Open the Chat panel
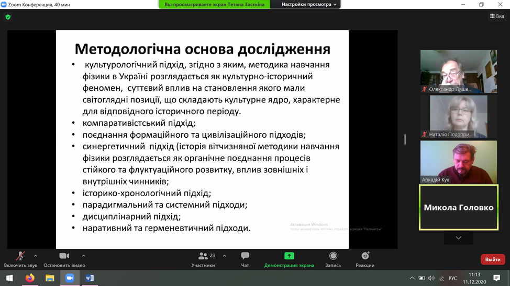Screen dimensions: 510x286 tap(245, 256)
